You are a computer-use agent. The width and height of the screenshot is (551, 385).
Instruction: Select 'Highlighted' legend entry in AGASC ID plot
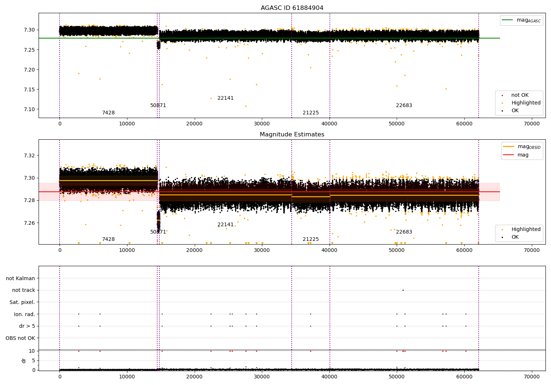tap(526, 103)
